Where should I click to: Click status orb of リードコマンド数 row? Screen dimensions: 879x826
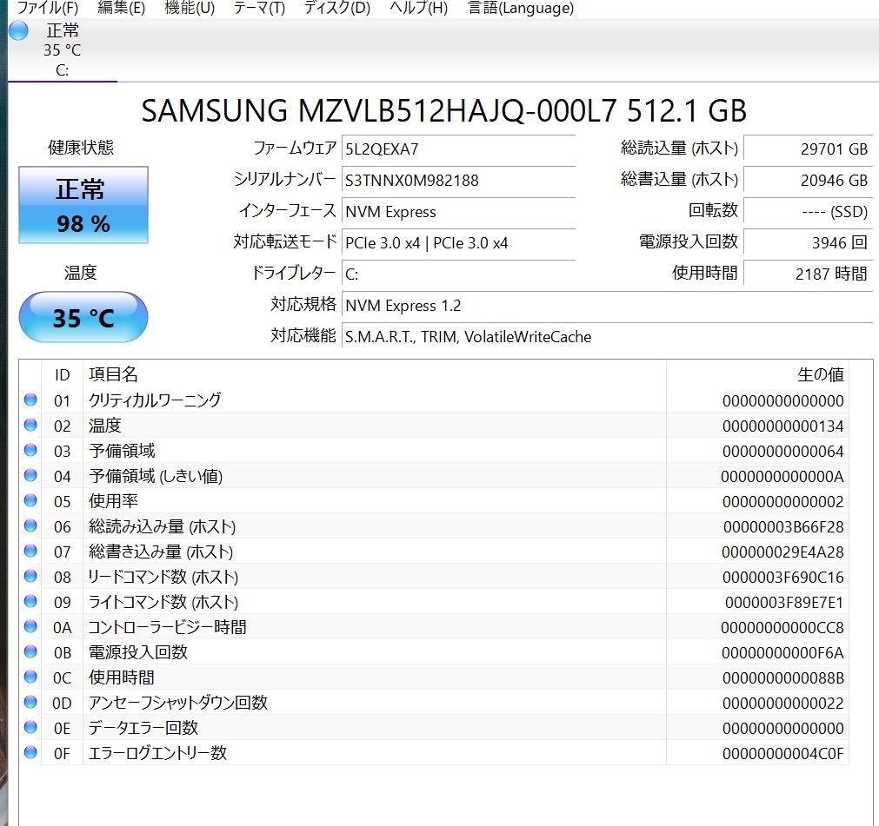pyautogui.click(x=30, y=576)
